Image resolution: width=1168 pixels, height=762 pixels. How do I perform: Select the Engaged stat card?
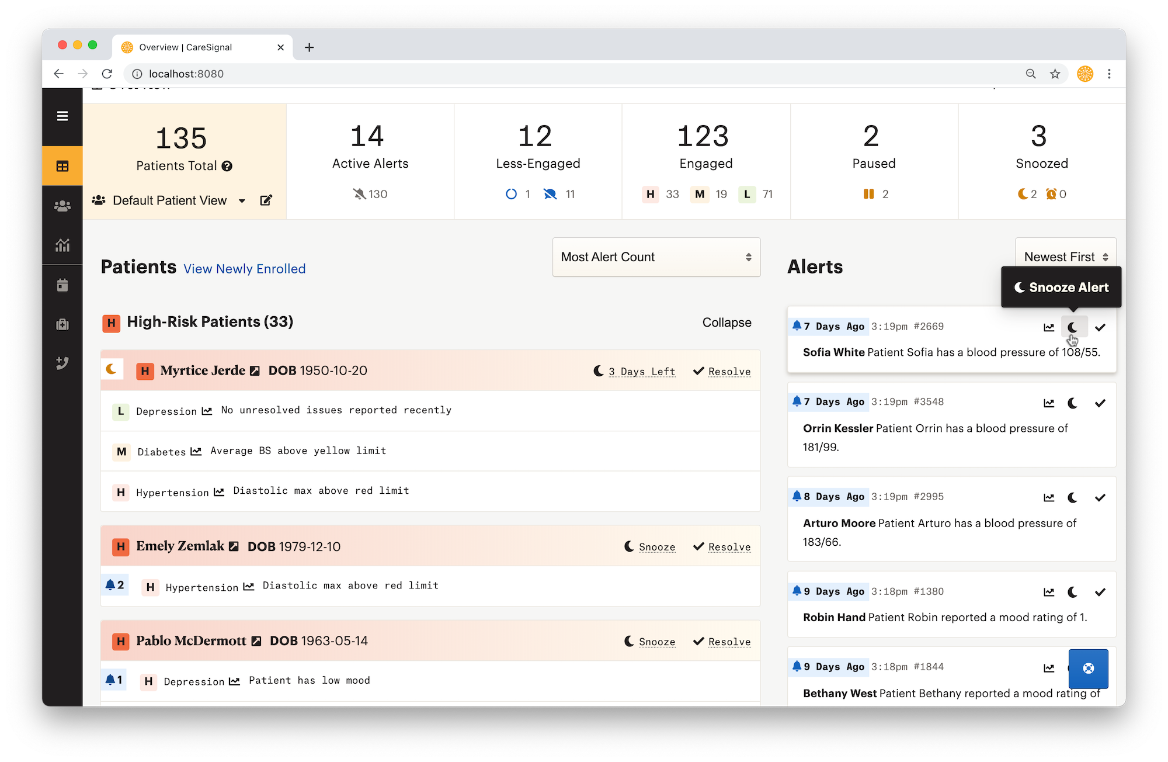coord(706,162)
